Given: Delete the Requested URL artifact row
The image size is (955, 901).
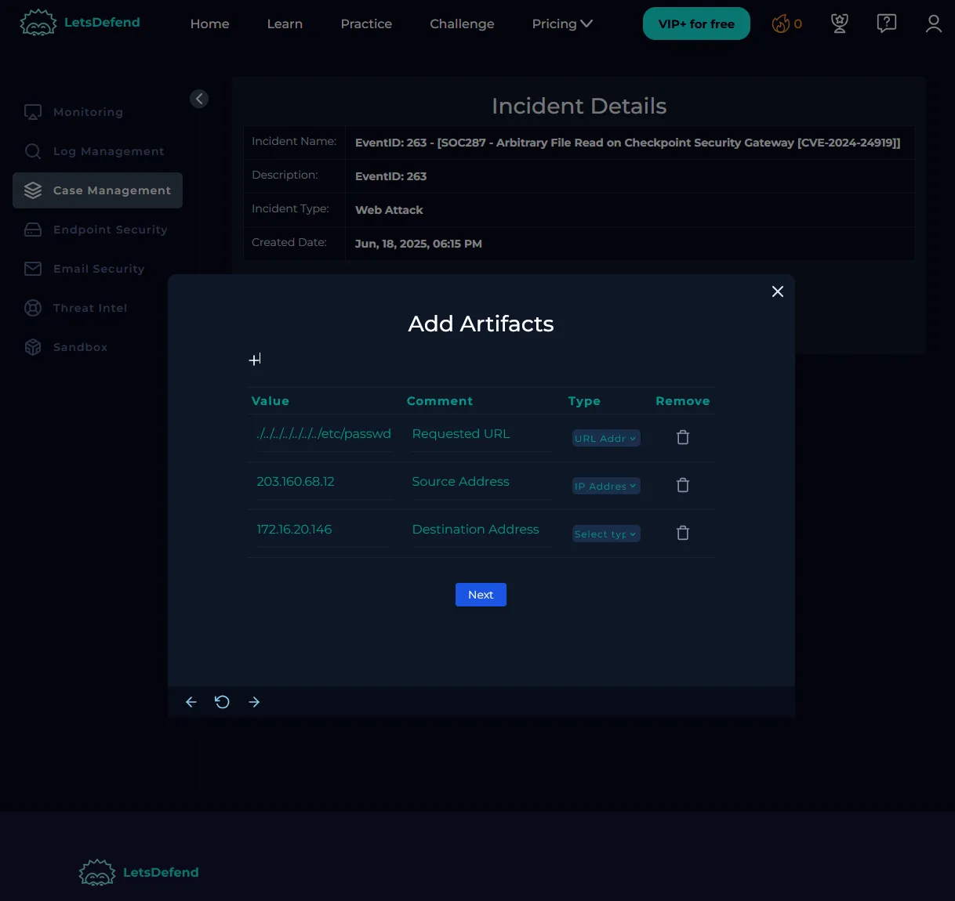Looking at the screenshot, I should click(683, 437).
